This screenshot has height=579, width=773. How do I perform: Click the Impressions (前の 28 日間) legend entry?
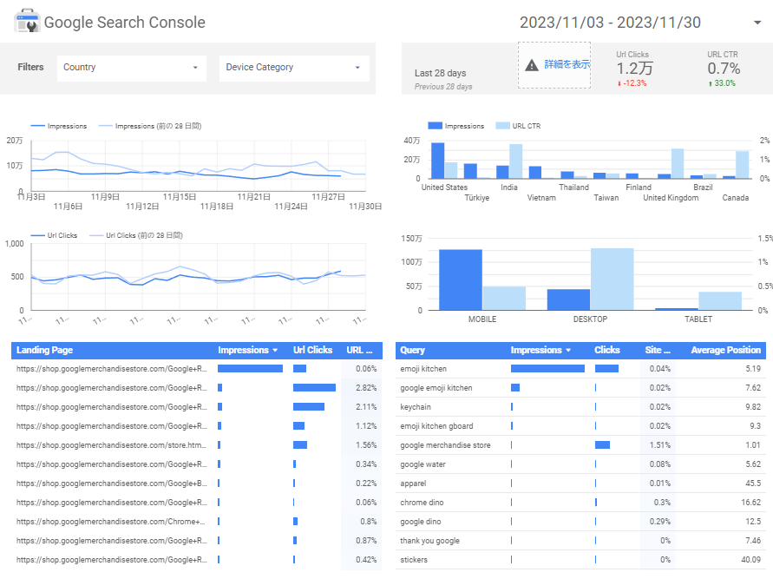[150, 126]
